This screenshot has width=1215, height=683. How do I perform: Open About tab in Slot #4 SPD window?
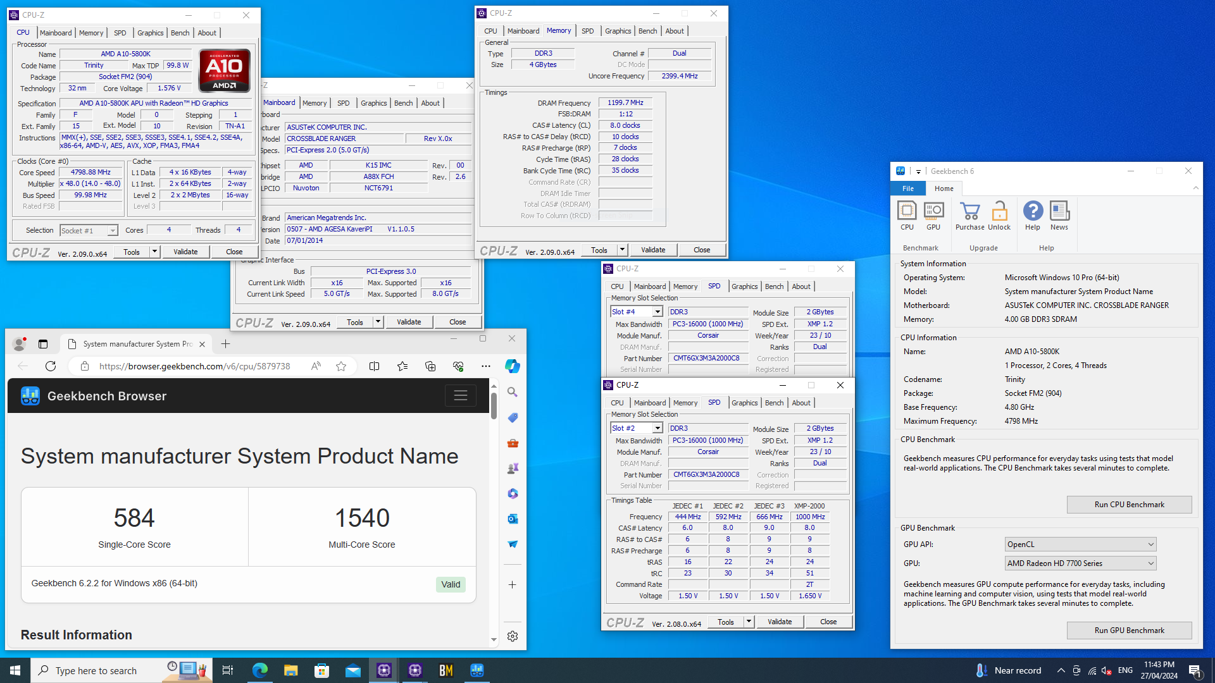[801, 286]
